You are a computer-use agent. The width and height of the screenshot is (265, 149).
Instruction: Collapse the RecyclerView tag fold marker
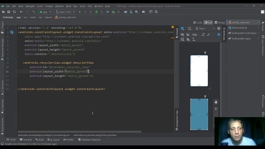tap(17, 63)
